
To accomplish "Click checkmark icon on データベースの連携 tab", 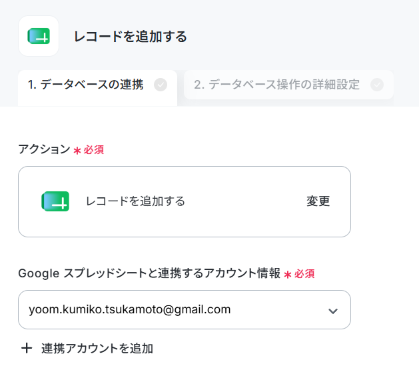I will pyautogui.click(x=161, y=85).
